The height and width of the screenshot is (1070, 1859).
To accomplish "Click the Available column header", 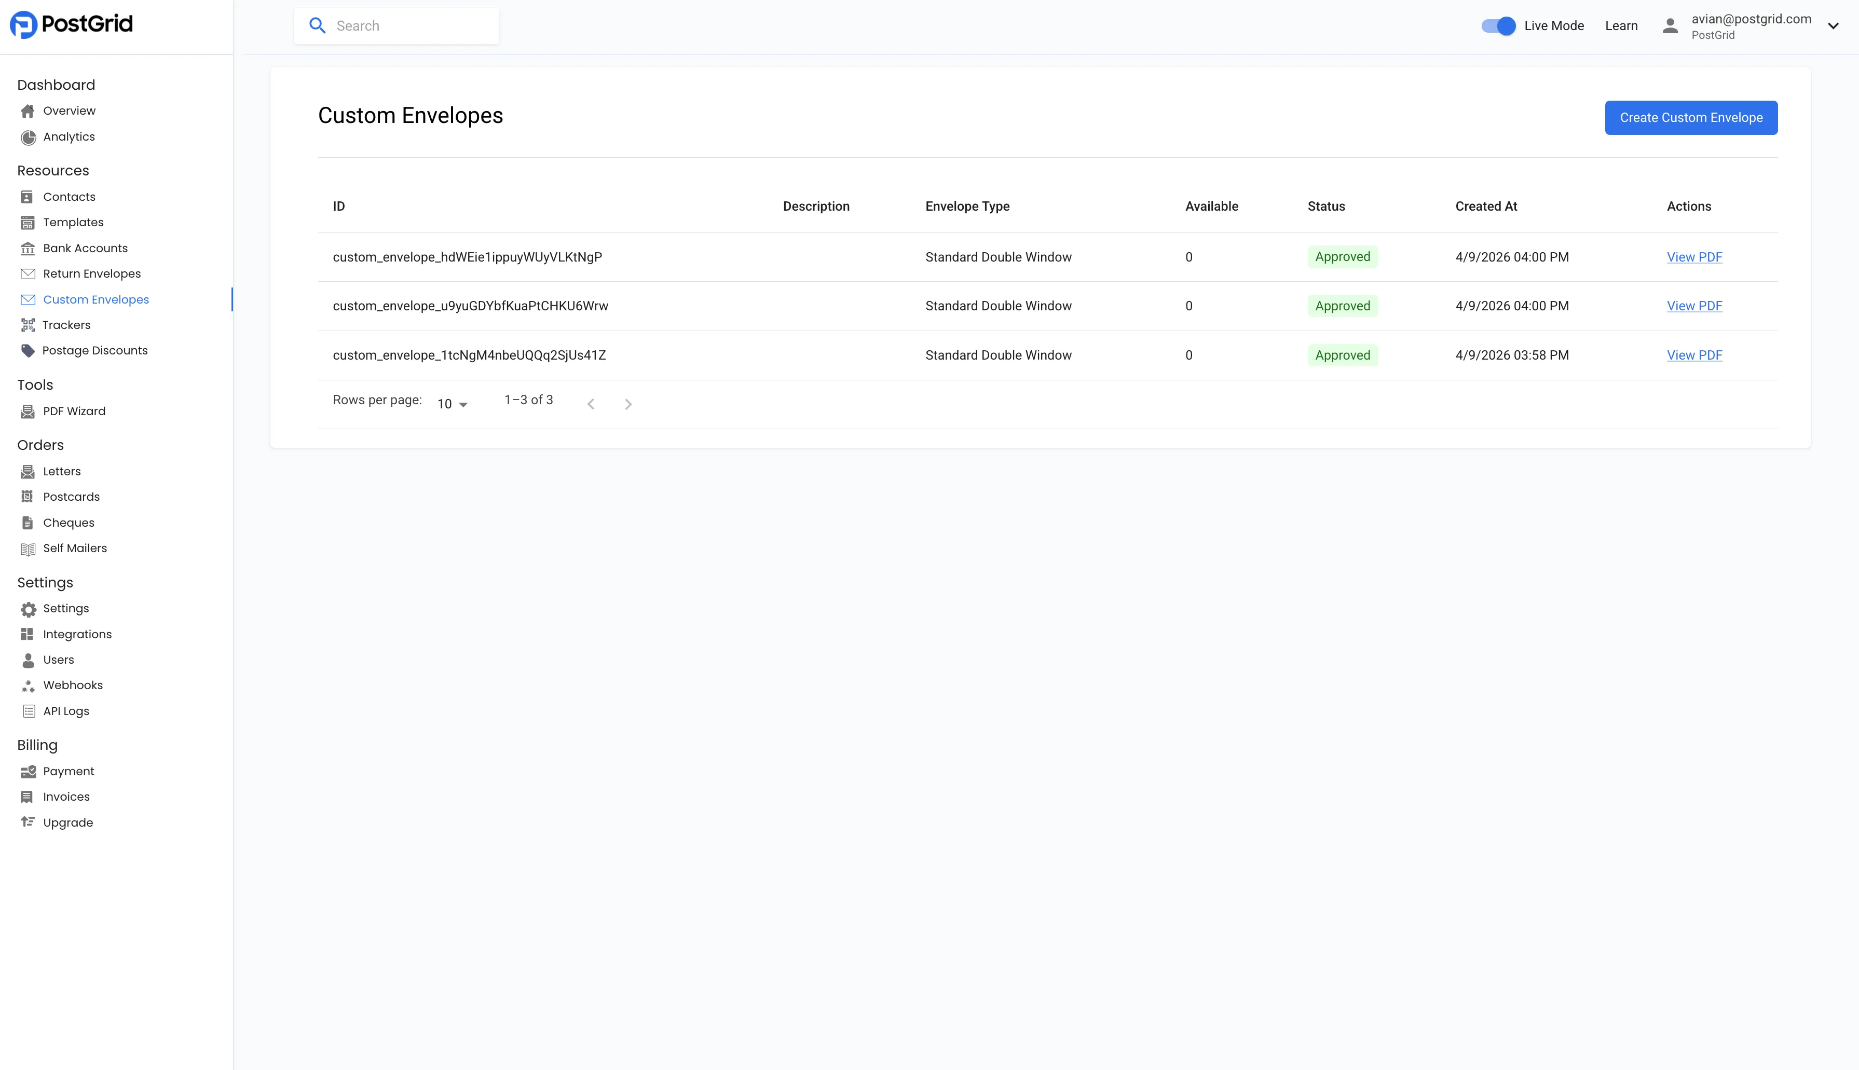I will click(1212, 207).
